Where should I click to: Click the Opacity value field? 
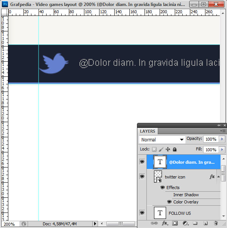point(211,139)
